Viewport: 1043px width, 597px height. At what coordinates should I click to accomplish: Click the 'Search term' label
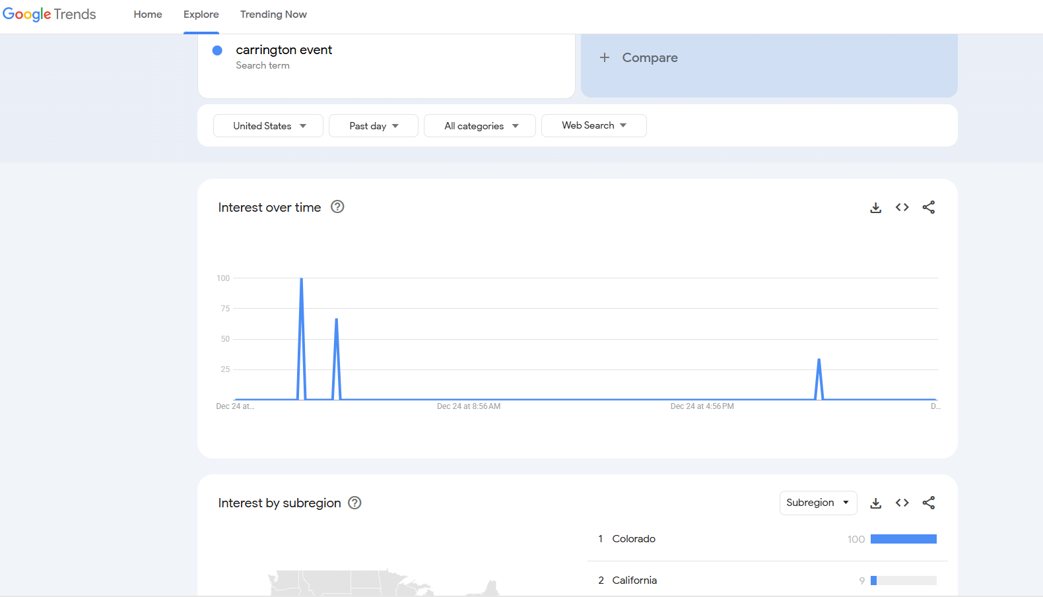pos(263,65)
